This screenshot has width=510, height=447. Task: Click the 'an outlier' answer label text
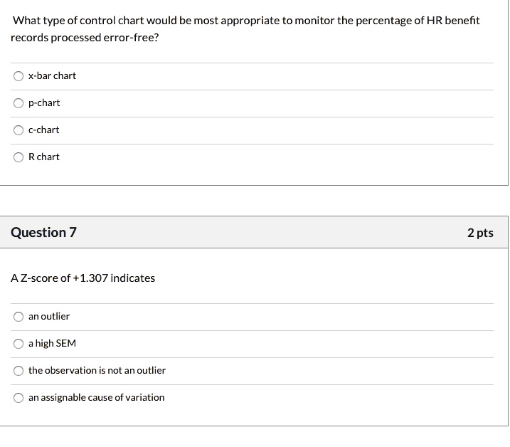(x=49, y=317)
